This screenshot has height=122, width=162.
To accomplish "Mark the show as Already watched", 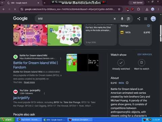I will pos(121,65).
